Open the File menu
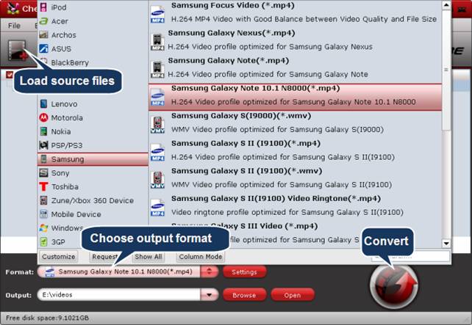 click(x=14, y=26)
